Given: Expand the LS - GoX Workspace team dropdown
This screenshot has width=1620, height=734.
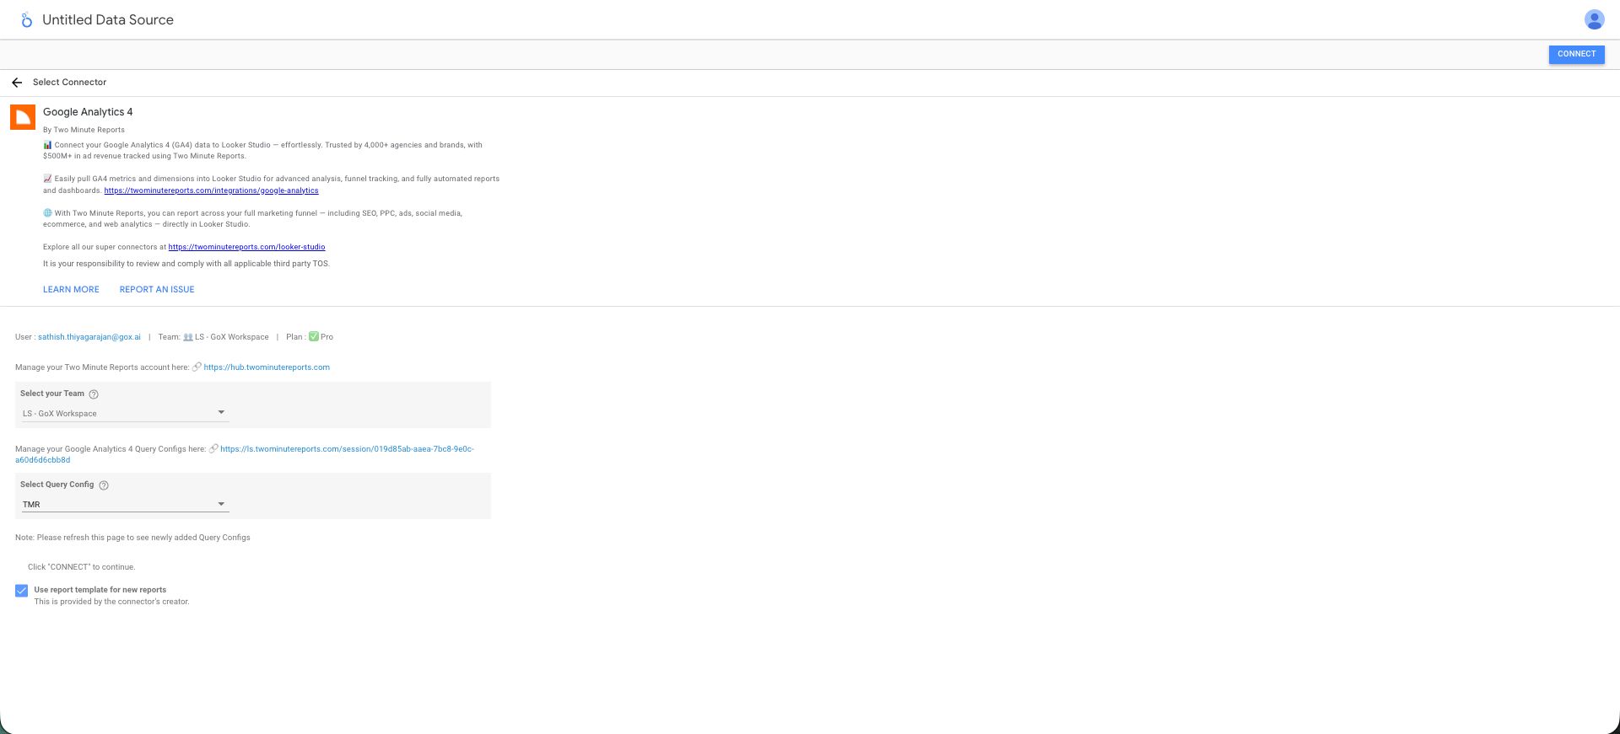Looking at the screenshot, I should coord(125,413).
